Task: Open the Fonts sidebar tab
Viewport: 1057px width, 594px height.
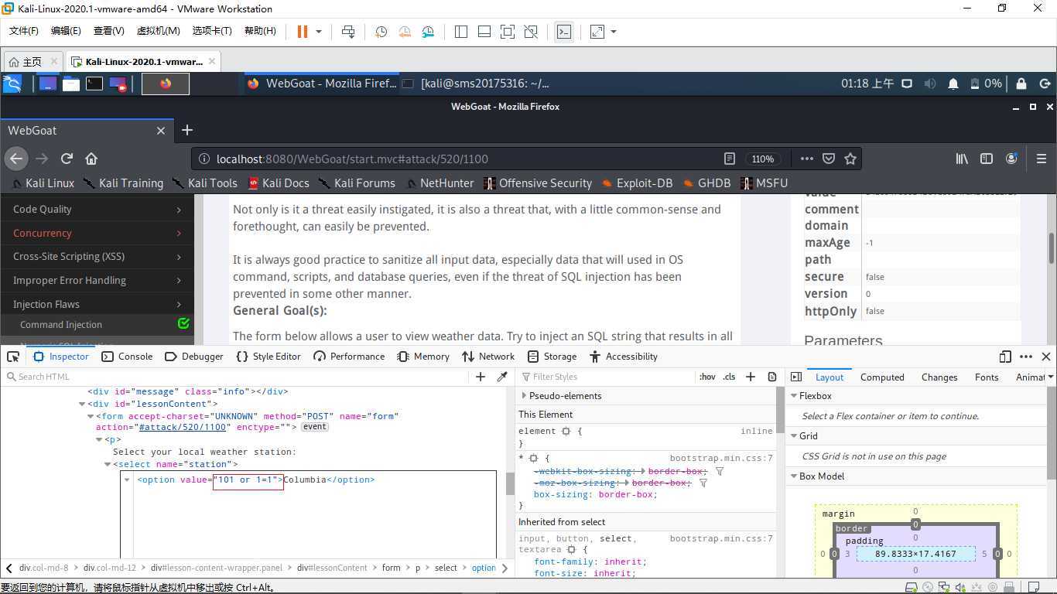Action: [x=987, y=377]
